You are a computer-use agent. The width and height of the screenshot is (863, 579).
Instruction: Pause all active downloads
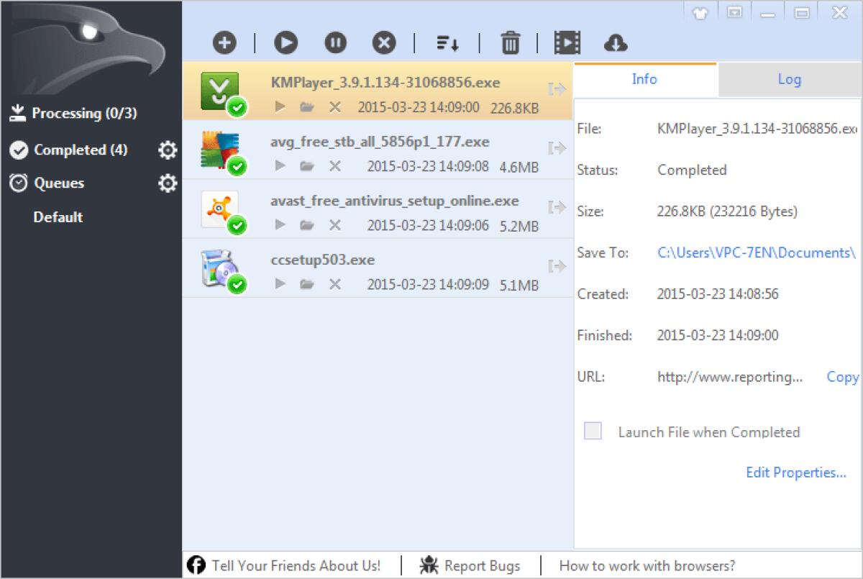click(334, 42)
